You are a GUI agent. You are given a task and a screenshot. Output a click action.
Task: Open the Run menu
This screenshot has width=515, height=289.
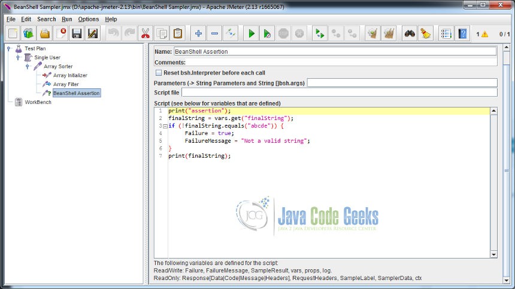(66, 19)
